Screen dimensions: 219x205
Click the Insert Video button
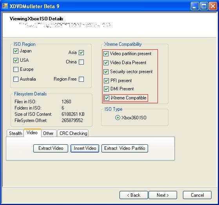[x=85, y=148]
